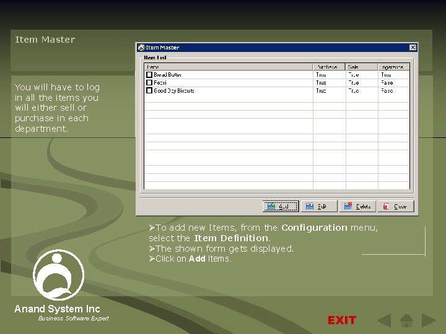
Task: Click the home icon
Action: (x=406, y=320)
